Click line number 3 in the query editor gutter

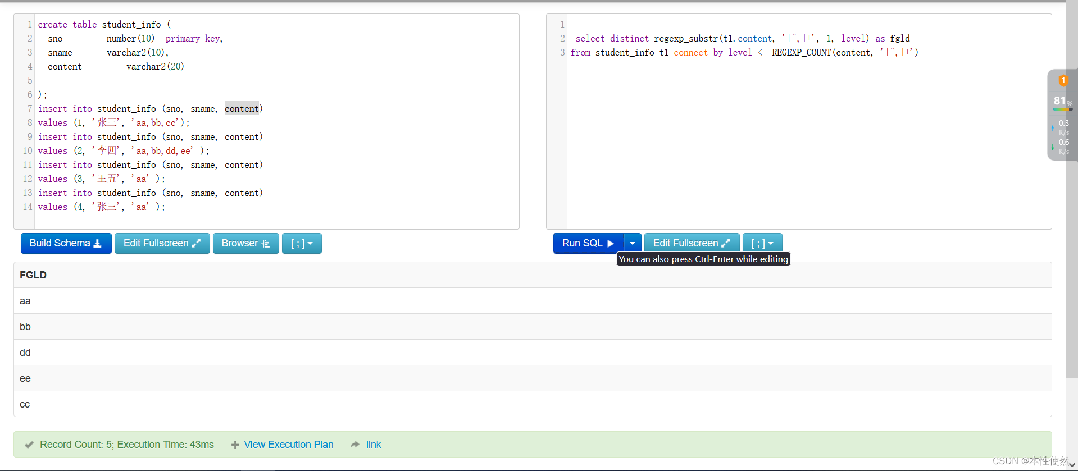coord(562,52)
